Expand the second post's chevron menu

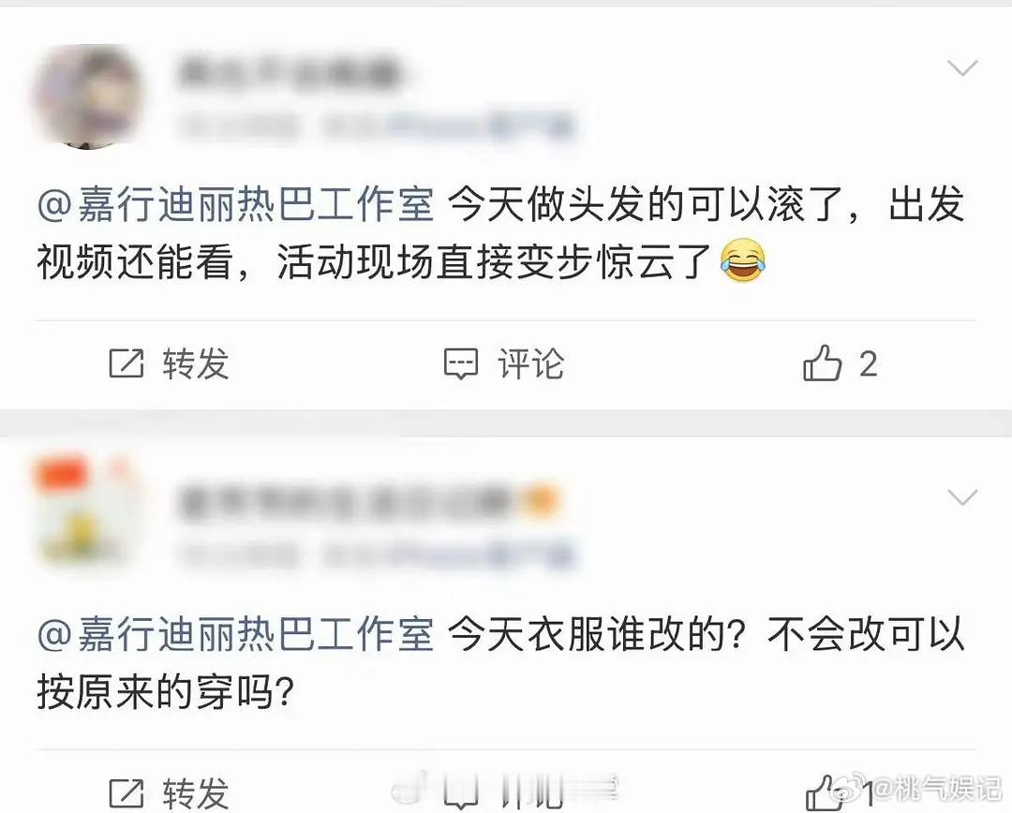961,496
